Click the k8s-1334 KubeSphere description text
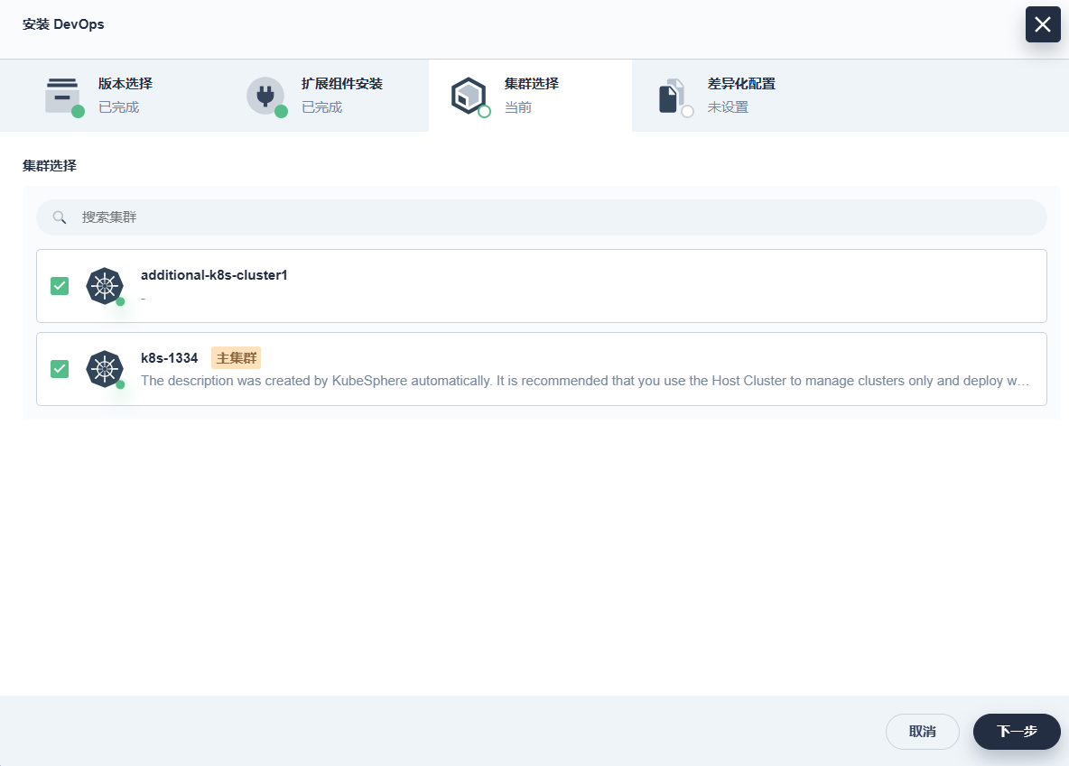The height and width of the screenshot is (766, 1069). (x=585, y=380)
